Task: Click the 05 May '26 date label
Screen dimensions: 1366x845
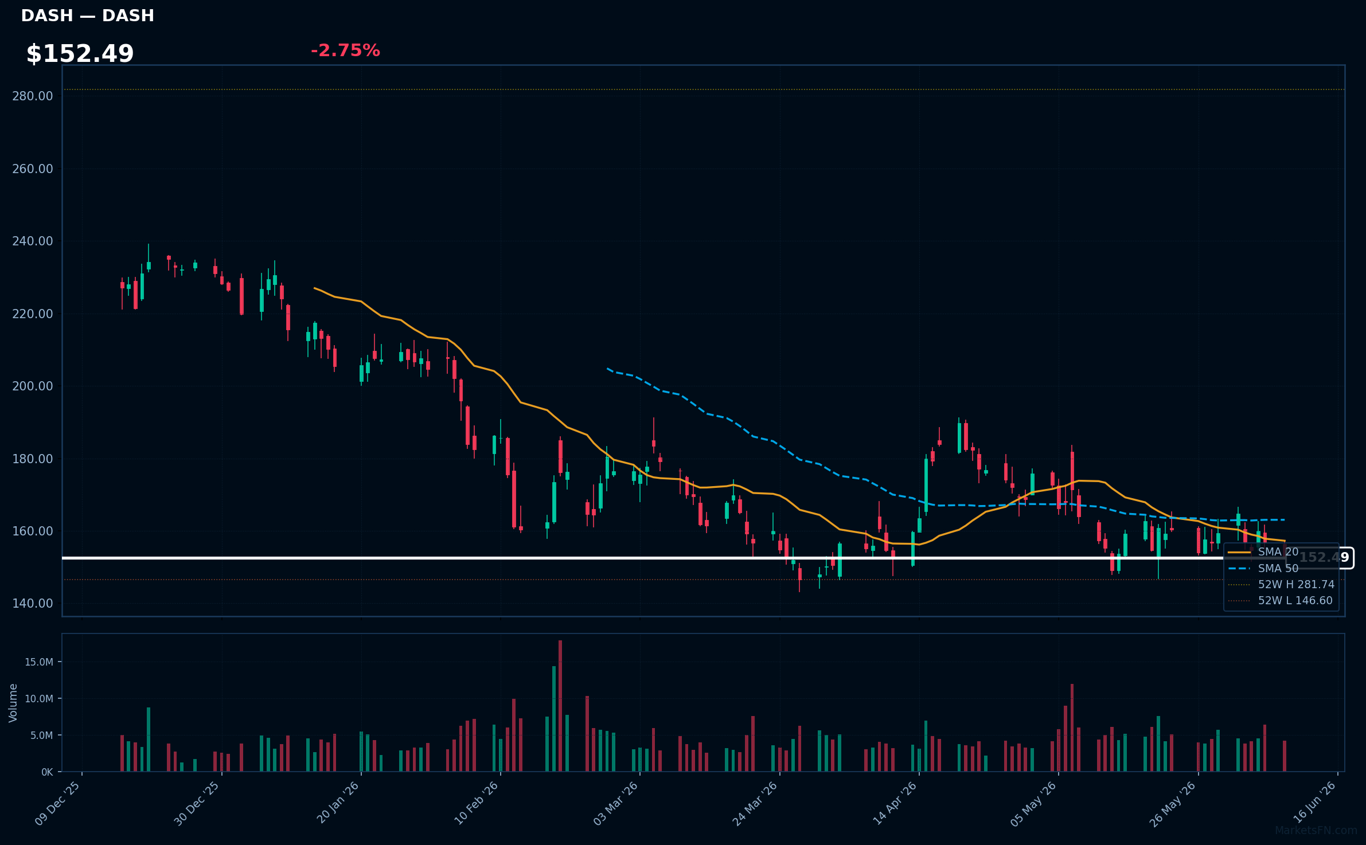Action: pyautogui.click(x=1033, y=804)
